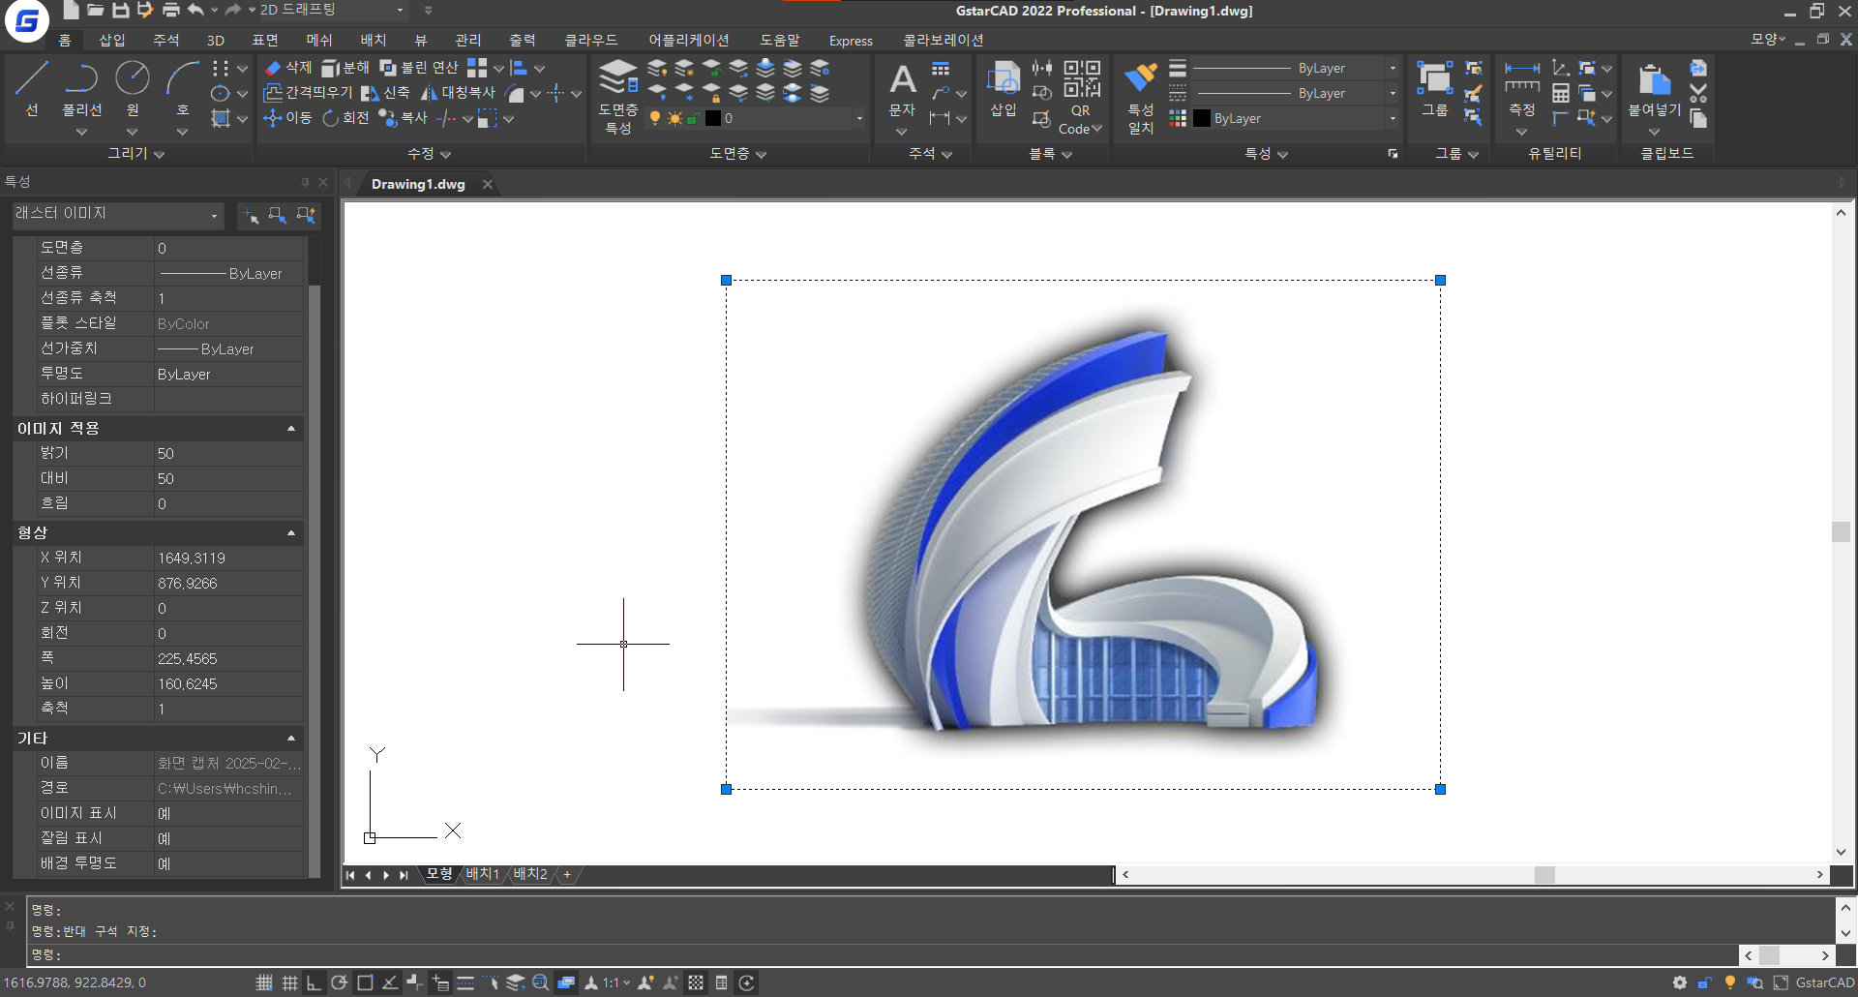Select the Line (선) drawing tool
The image size is (1858, 997).
[31, 88]
